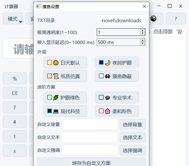
Task: Click the calculator display input area
Action: pyautogui.click(x=18, y=49)
